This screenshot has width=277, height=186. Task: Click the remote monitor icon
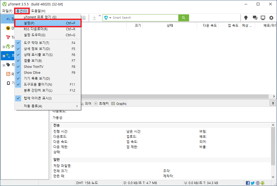tap(263, 18)
